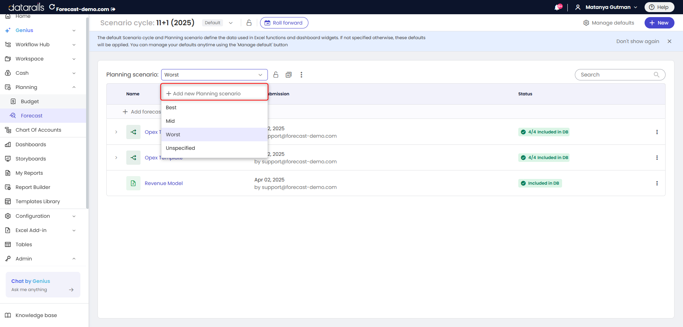683x327 pixels.
Task: Select Unspecified planning scenario option
Action: click(215, 148)
